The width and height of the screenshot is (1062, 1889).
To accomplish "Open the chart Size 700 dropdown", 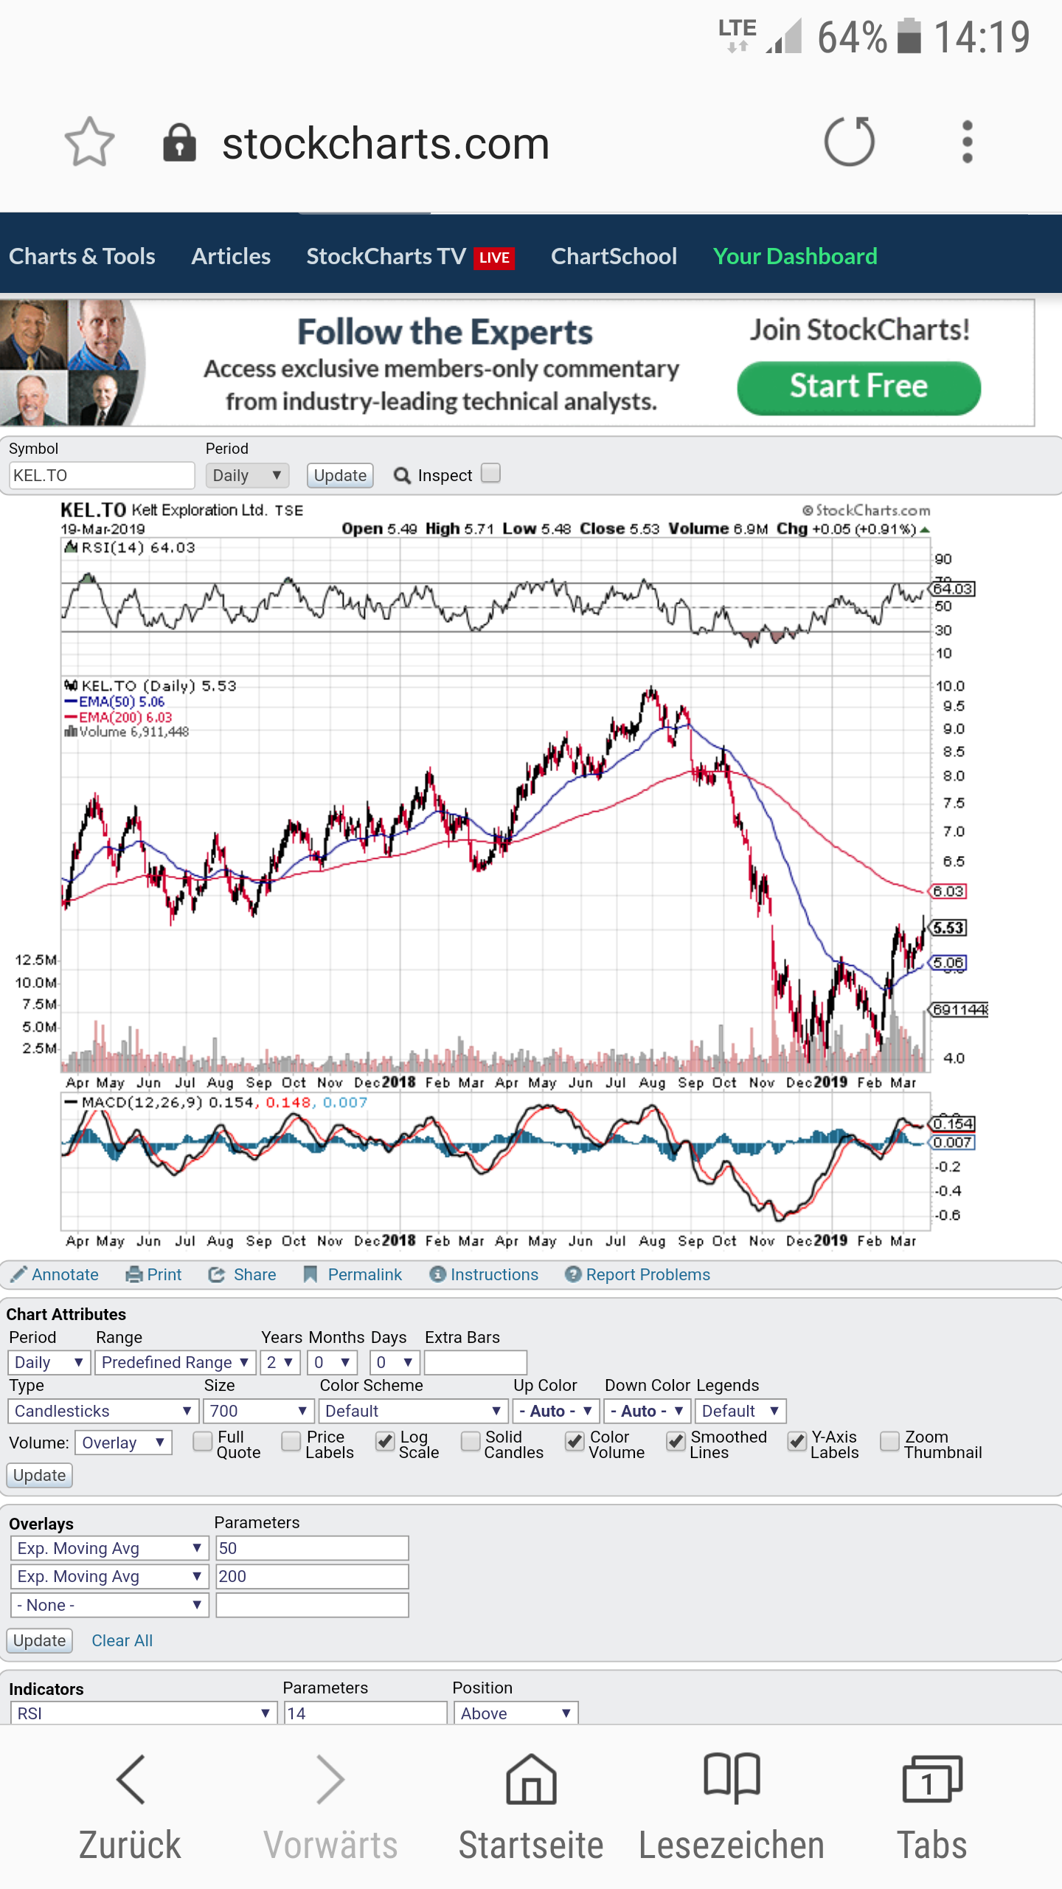I will click(257, 1411).
